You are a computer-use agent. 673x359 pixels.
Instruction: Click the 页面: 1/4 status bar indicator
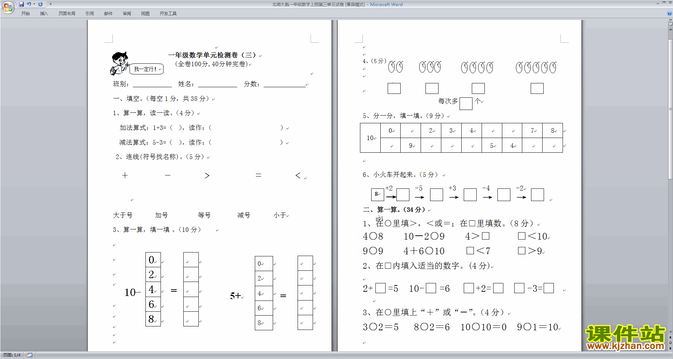click(x=12, y=355)
